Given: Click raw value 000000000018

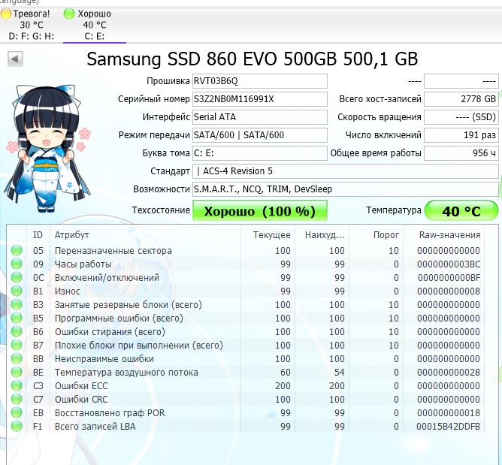Looking at the screenshot, I should [x=449, y=413].
